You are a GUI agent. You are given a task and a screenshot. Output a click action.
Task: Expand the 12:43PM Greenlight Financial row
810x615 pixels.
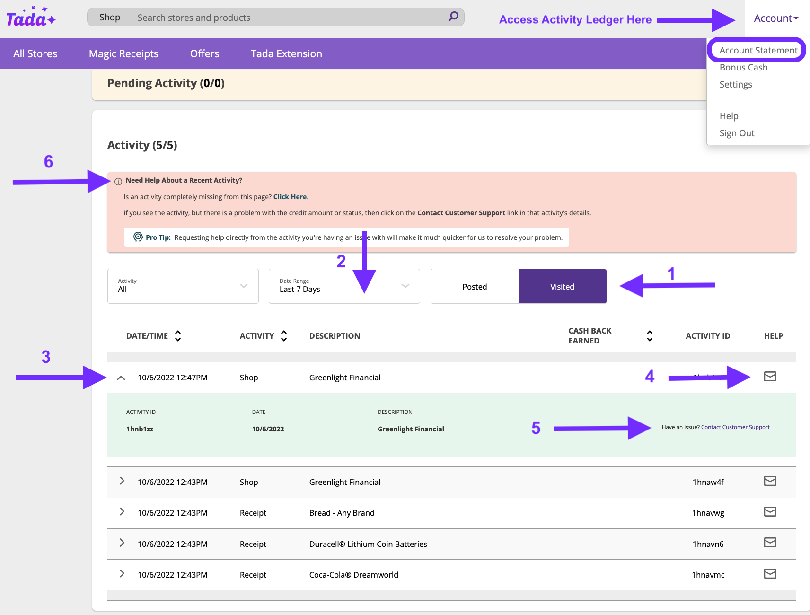coord(122,481)
